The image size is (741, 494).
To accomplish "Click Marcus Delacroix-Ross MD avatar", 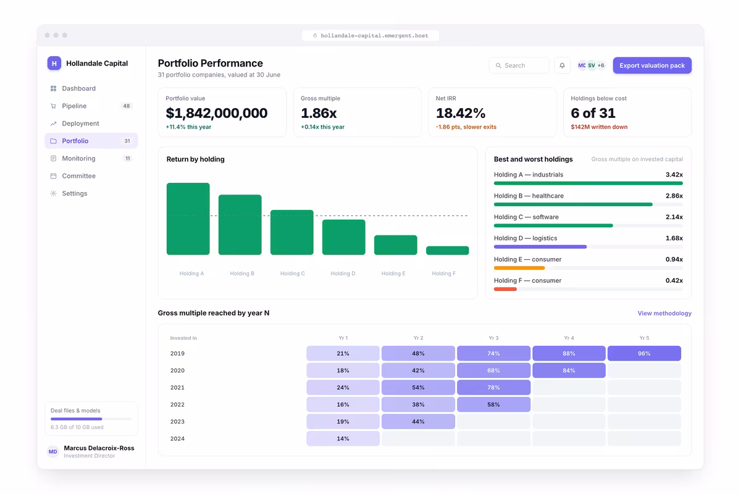I will 53,451.
